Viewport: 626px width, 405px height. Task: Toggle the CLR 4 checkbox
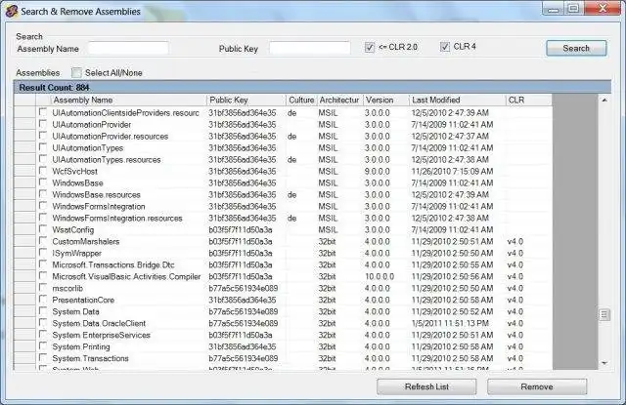point(445,47)
